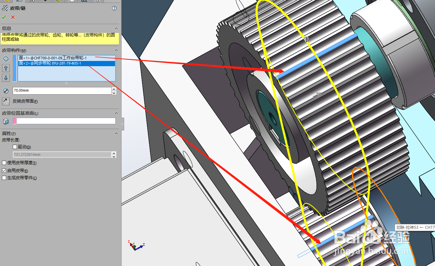Click the move-up blue arrow in 皮带构件
This screenshot has height=266, width=435.
coord(6,68)
